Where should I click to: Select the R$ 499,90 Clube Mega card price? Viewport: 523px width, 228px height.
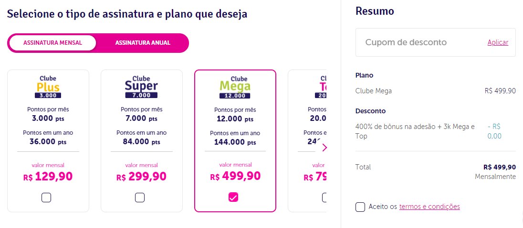coord(235,177)
